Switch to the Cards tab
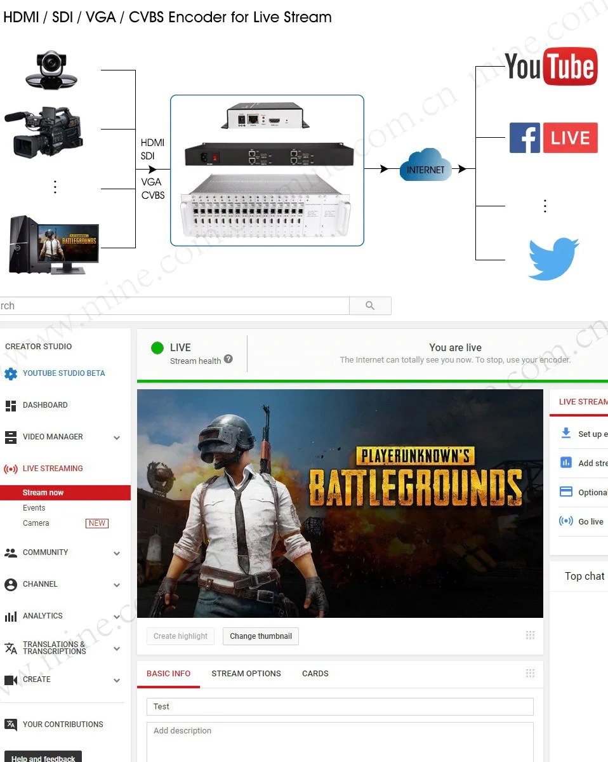The image size is (608, 762). 315,674
